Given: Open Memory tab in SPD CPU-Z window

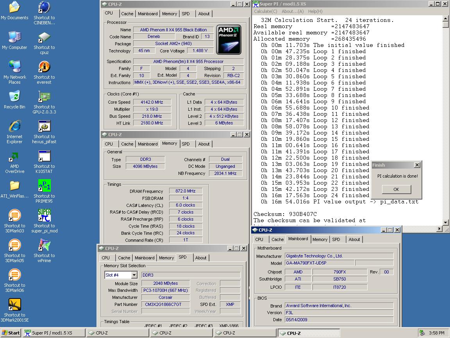Looking at the screenshot, I should pos(166,258).
